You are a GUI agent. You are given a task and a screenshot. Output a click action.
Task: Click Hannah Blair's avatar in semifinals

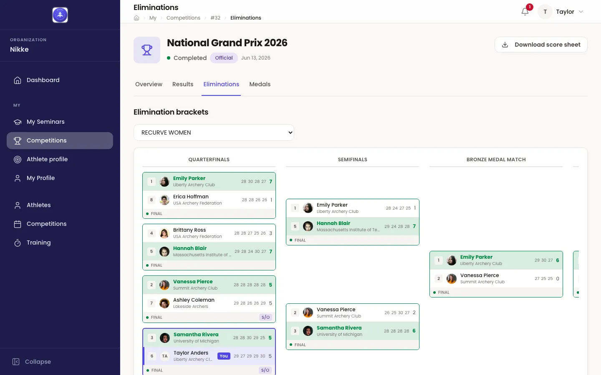308,226
